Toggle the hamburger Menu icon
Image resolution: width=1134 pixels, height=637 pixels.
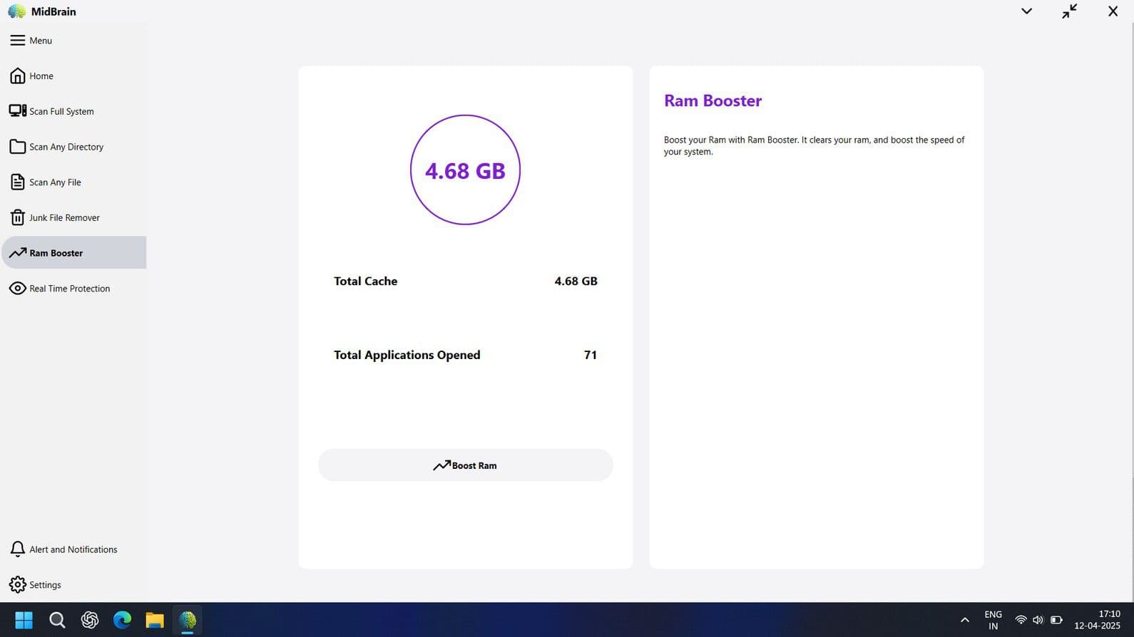[18, 41]
